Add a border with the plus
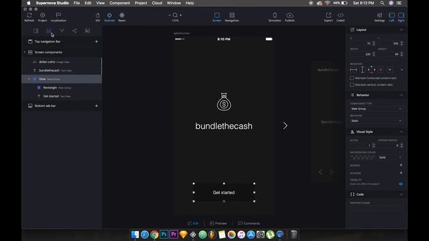The height and width of the screenshot is (241, 429). [401, 165]
